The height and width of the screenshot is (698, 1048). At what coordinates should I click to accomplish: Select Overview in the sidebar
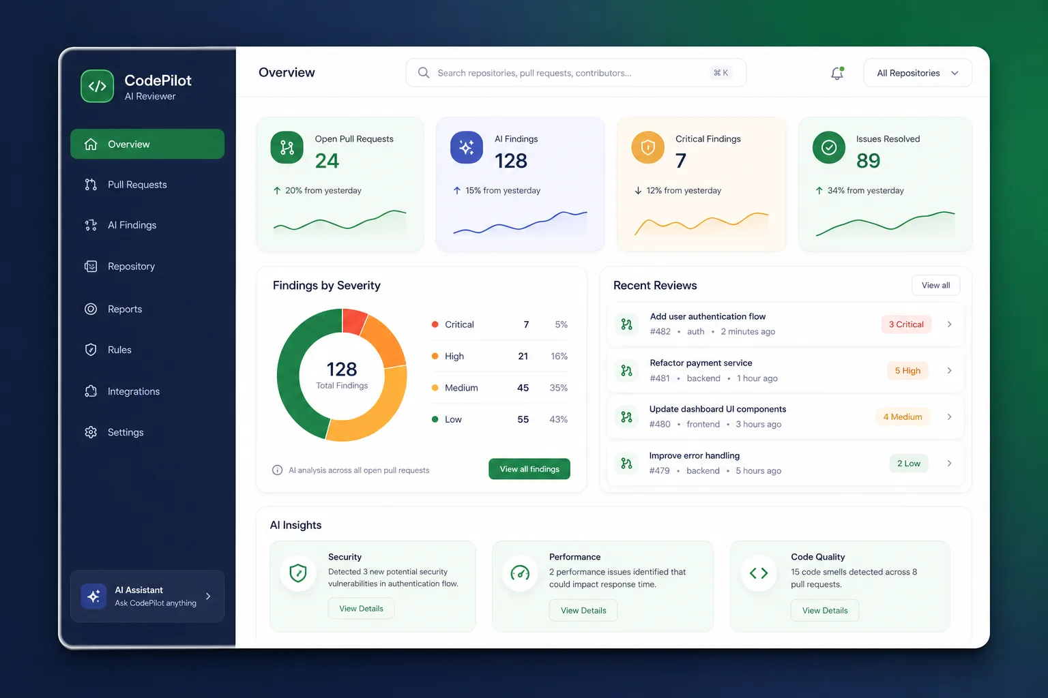[x=147, y=144]
